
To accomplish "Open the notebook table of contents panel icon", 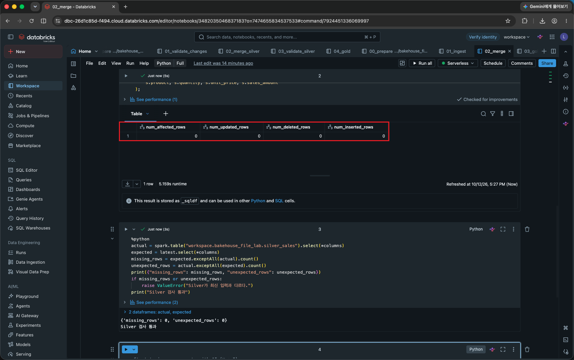I will [x=73, y=64].
